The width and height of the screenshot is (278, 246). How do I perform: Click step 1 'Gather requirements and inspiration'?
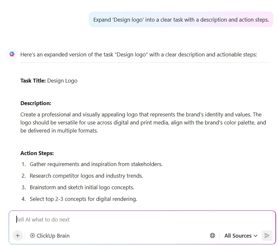tap(96, 164)
